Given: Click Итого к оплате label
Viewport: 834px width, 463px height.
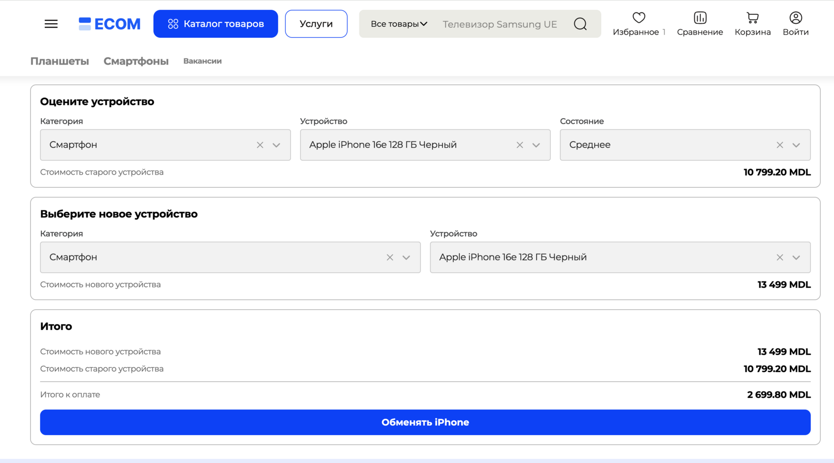Looking at the screenshot, I should point(70,395).
